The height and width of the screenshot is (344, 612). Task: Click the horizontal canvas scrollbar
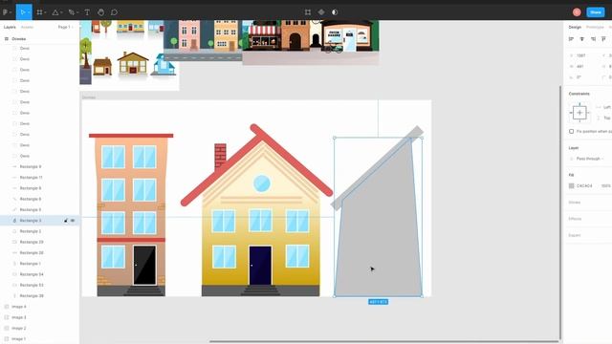point(384,342)
